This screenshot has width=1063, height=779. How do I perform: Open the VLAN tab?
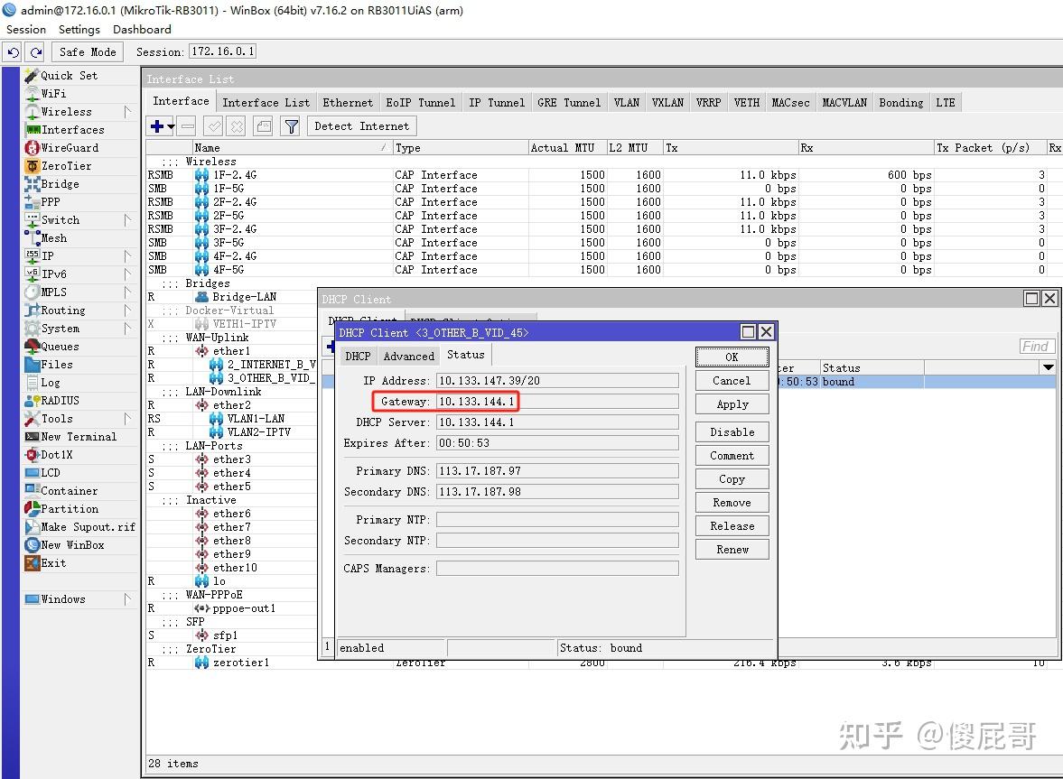click(627, 102)
